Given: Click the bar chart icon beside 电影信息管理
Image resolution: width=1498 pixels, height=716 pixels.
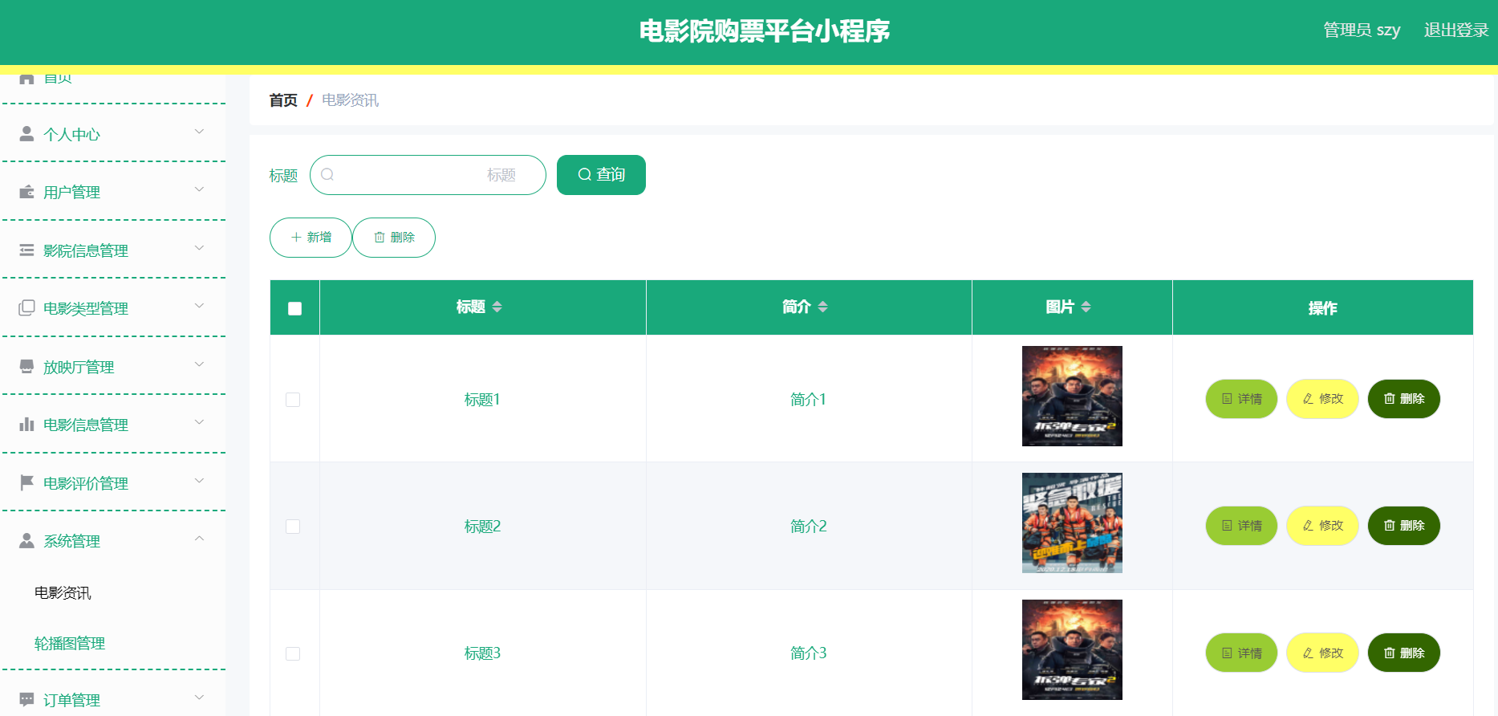Looking at the screenshot, I should click(x=26, y=425).
